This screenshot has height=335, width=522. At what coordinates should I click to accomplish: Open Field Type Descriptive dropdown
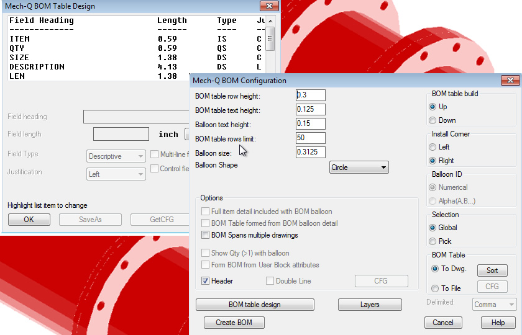pyautogui.click(x=116, y=156)
